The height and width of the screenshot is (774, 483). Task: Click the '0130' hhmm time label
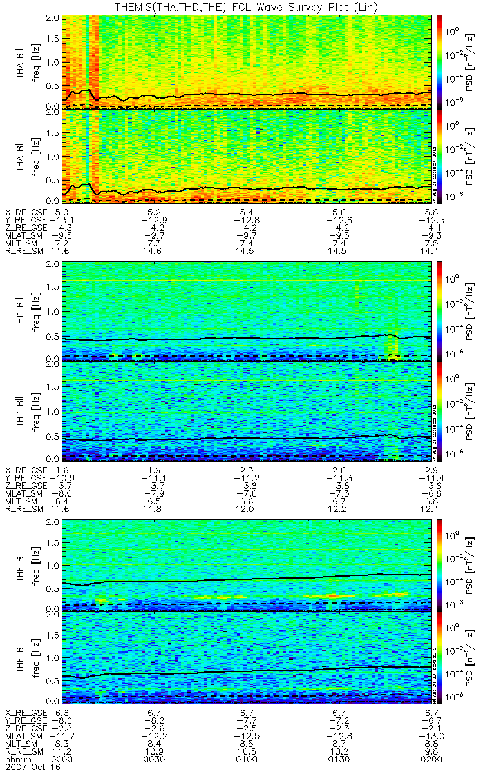340,760
